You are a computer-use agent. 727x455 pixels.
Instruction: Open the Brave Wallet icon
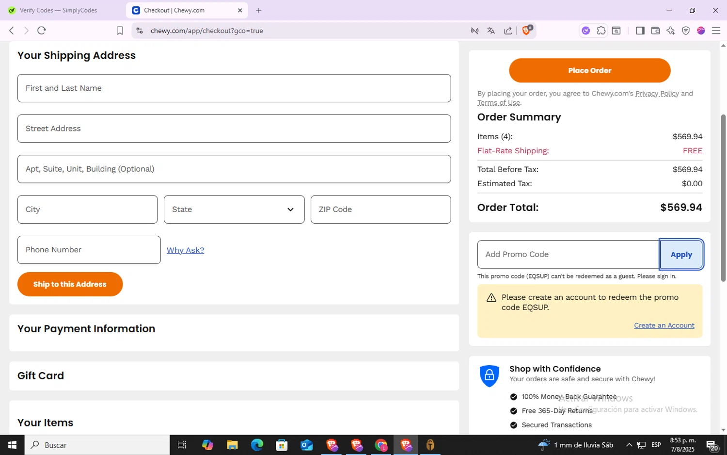pyautogui.click(x=655, y=31)
